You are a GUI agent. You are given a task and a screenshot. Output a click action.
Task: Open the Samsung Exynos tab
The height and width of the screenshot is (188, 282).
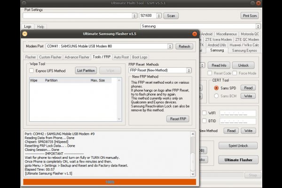244,51
